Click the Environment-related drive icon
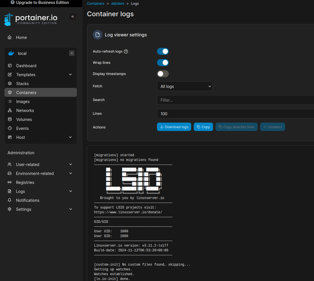Screen dimensions: 314x281 point(10,174)
